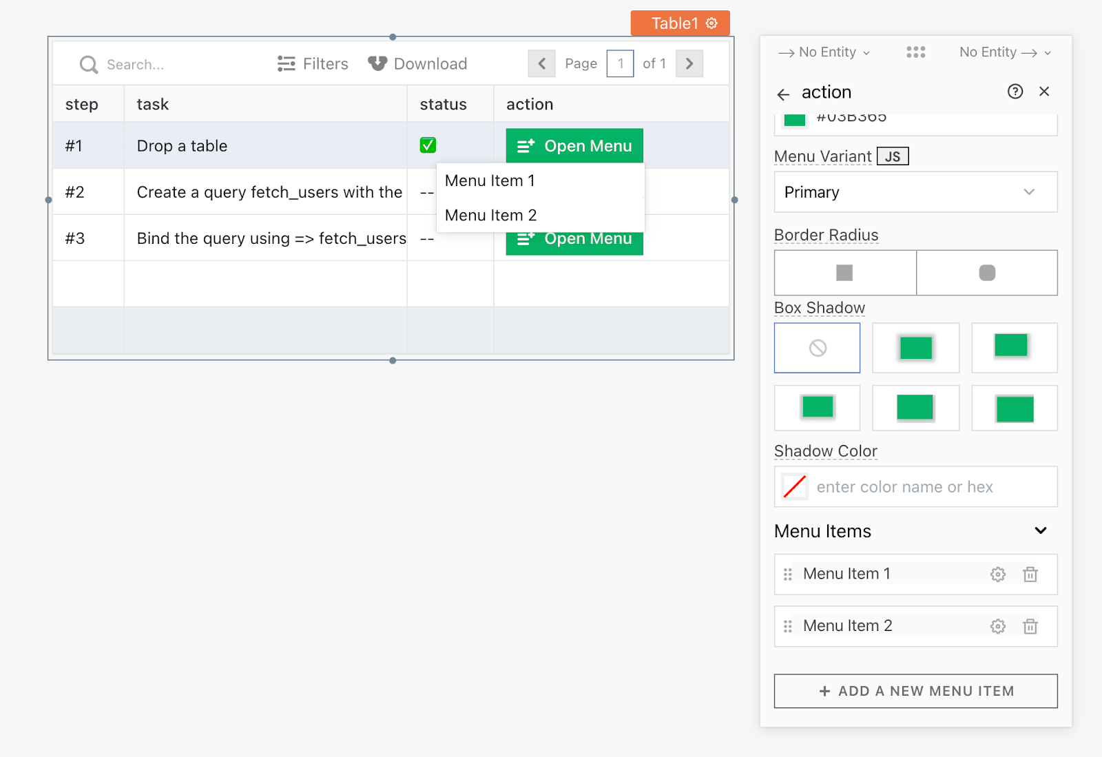Delete Menu Item 1 using trash icon
Image resolution: width=1102 pixels, height=757 pixels.
pos(1030,574)
